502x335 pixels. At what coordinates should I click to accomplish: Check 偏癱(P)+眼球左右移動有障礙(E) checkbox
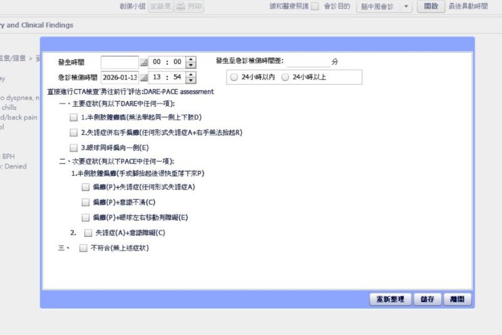pyautogui.click(x=85, y=217)
